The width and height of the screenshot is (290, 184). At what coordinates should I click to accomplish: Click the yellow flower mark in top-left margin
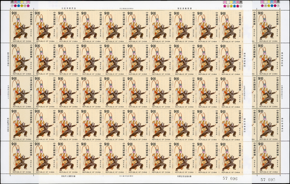(x=22, y=6)
